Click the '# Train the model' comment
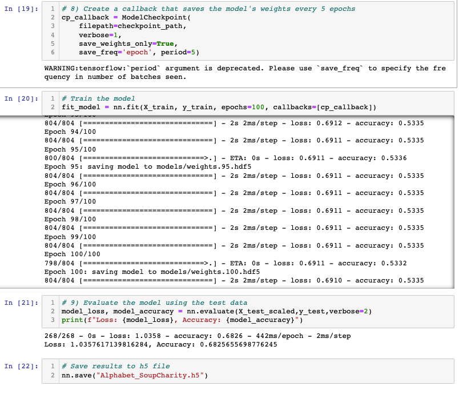The image size is (459, 394). pos(98,98)
